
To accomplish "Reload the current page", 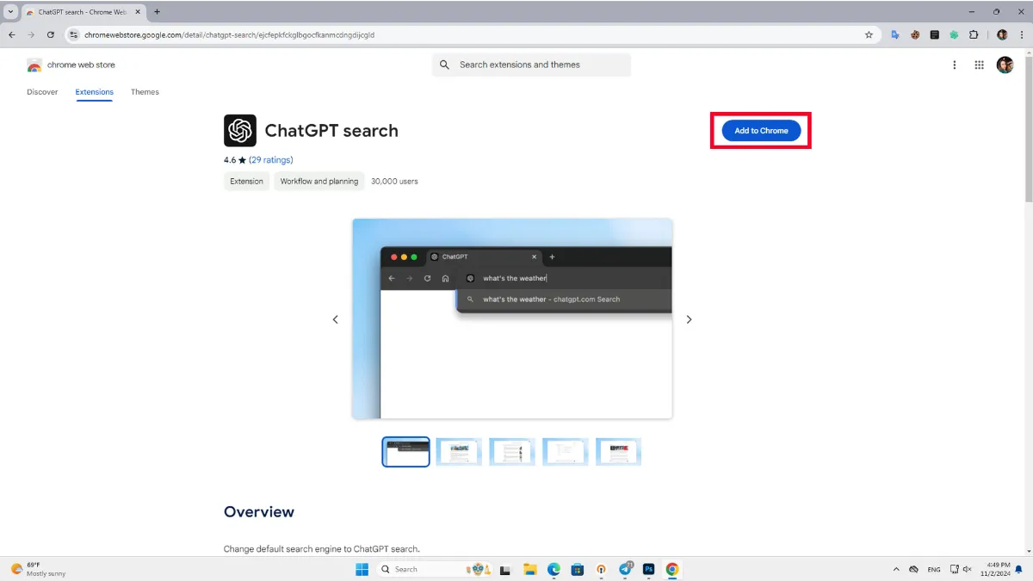I will coord(51,35).
